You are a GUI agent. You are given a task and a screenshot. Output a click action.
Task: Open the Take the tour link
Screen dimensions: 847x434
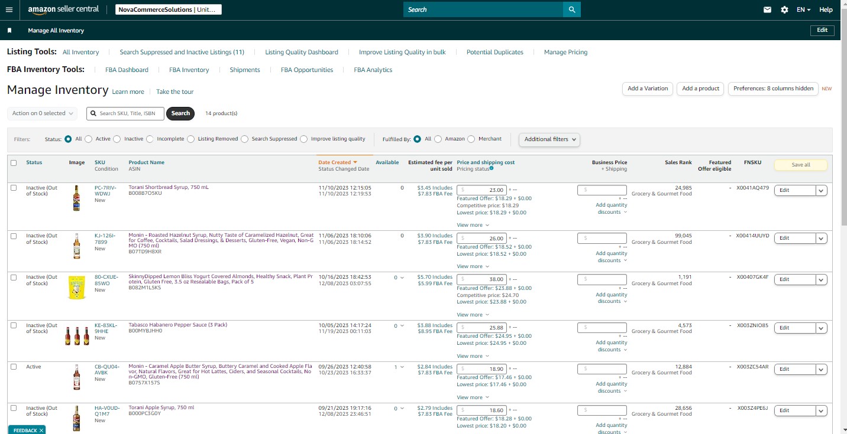175,92
